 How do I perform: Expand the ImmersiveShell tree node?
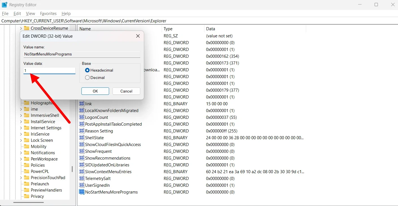tap(21, 115)
